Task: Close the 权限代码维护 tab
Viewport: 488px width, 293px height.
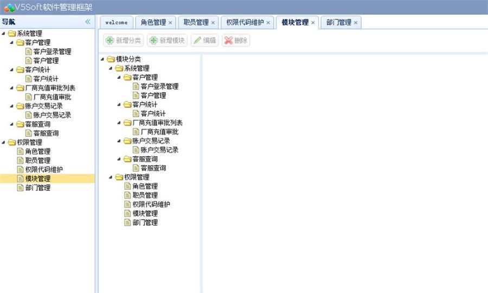Action: pyautogui.click(x=268, y=23)
